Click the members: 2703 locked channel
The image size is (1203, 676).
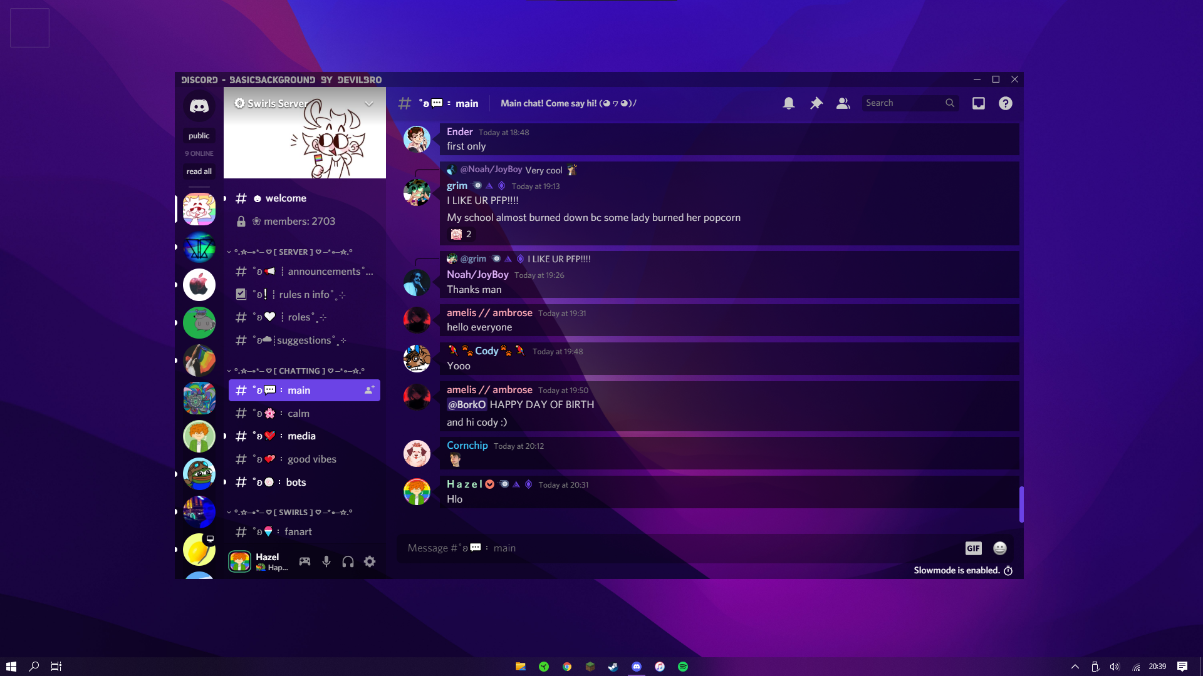(x=305, y=222)
